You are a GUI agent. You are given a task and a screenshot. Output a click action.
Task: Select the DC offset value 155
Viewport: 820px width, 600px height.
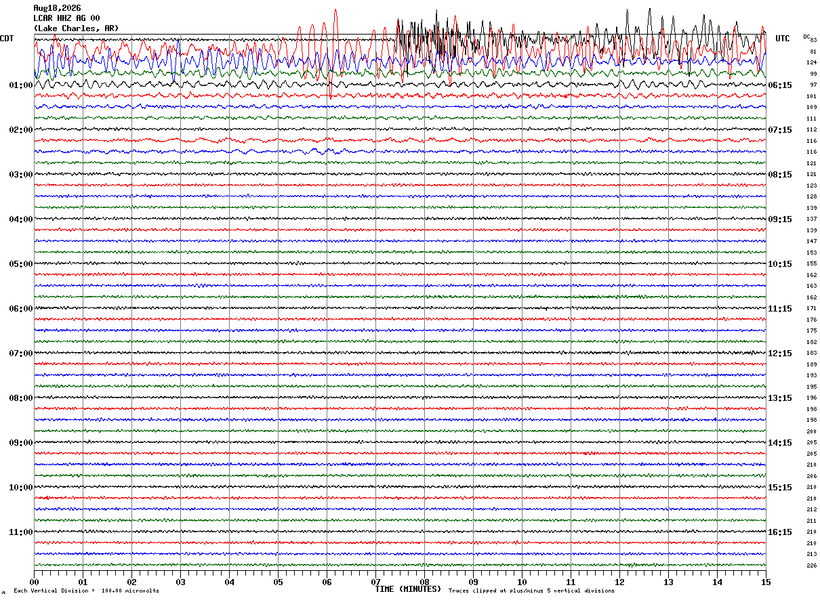(811, 264)
